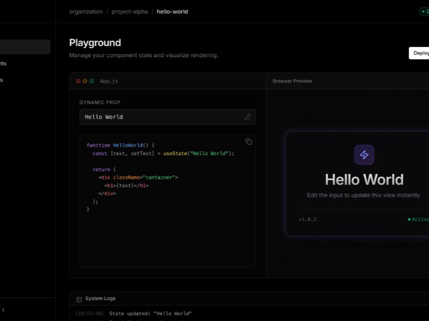Click the Hello World dynamic prop input
This screenshot has width=429, height=321.
pos(161,117)
